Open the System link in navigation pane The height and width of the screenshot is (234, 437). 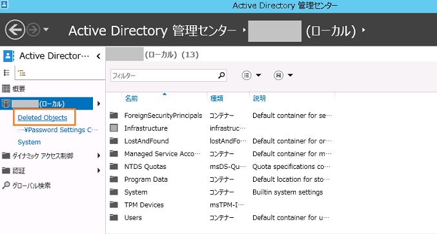pos(29,142)
